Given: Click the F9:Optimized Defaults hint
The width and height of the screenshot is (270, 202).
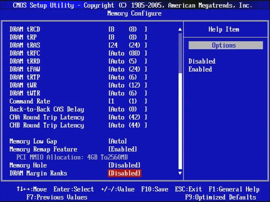Looking at the screenshot, I should 221,197.
